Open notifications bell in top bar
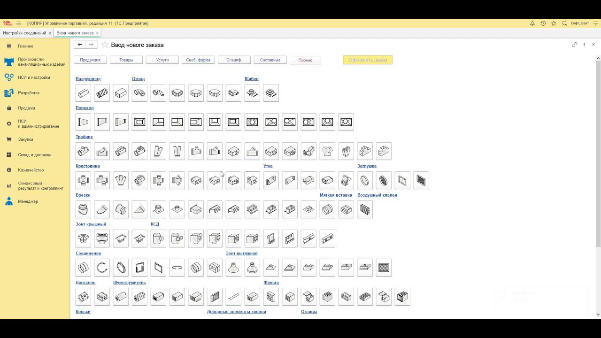 click(x=532, y=23)
